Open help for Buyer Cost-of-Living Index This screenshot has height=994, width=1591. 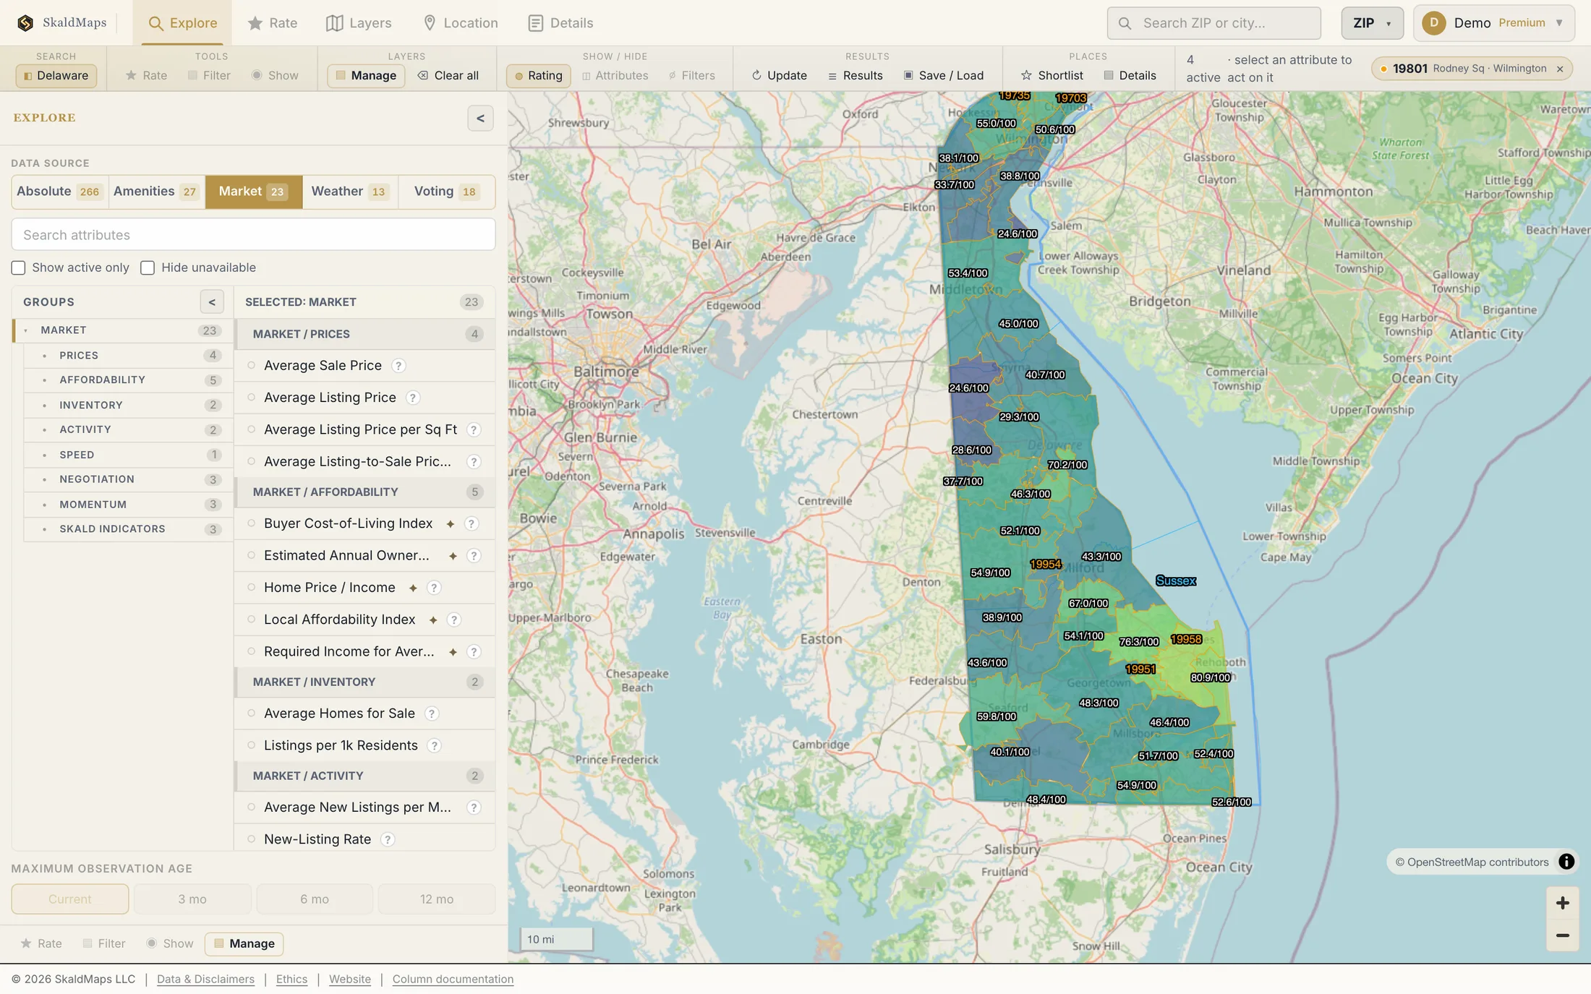tap(472, 523)
